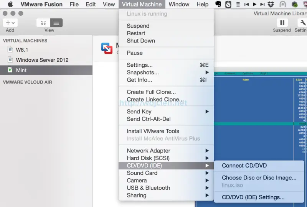Choose Get Info... menu entry
This screenshot has width=307, height=207.
[166, 80]
